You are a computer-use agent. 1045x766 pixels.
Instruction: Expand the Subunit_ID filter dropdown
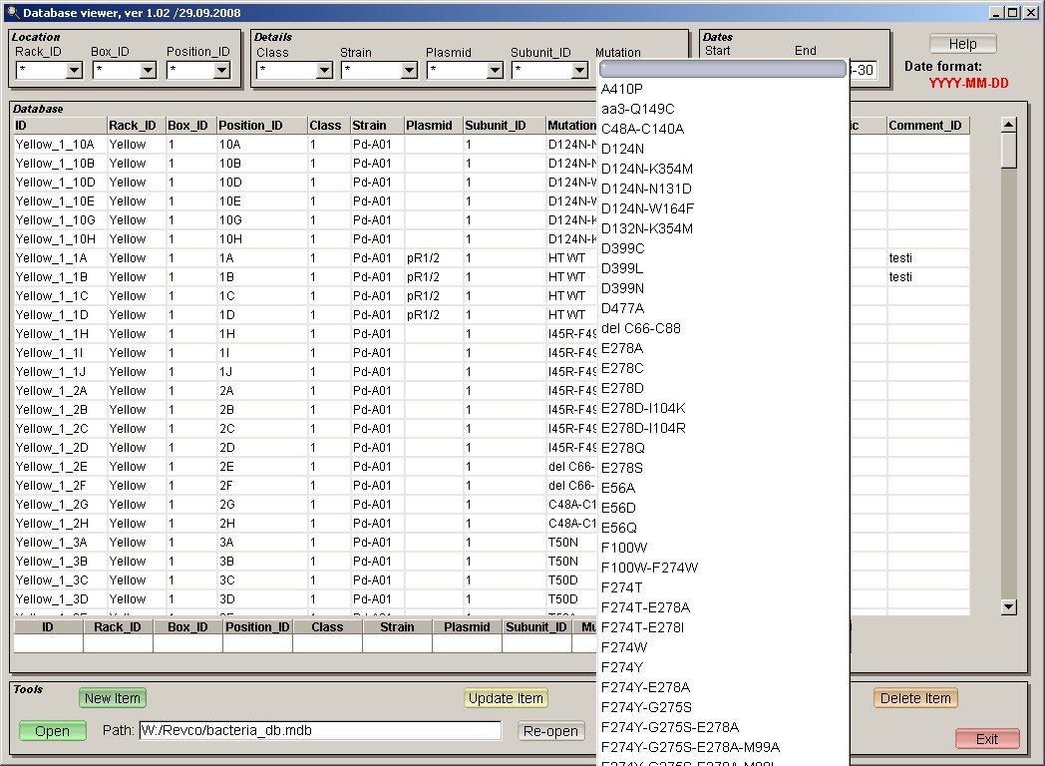click(579, 70)
